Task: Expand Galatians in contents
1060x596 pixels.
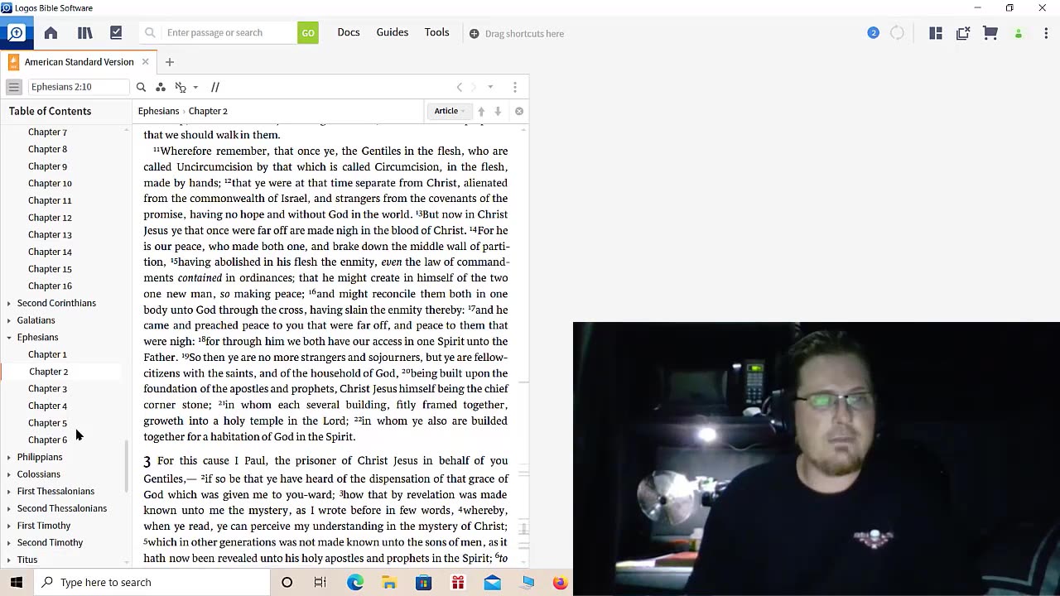Action: [9, 320]
